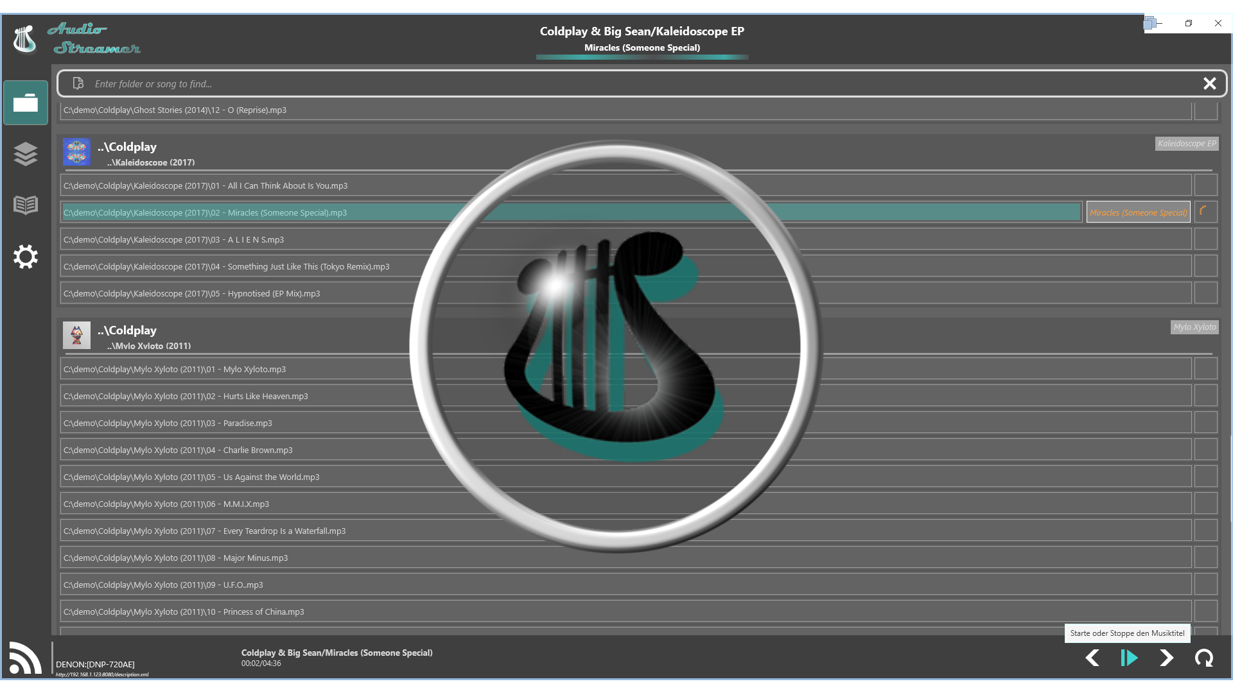Open the folder browser panel
The width and height of the screenshot is (1233, 693).
click(26, 103)
